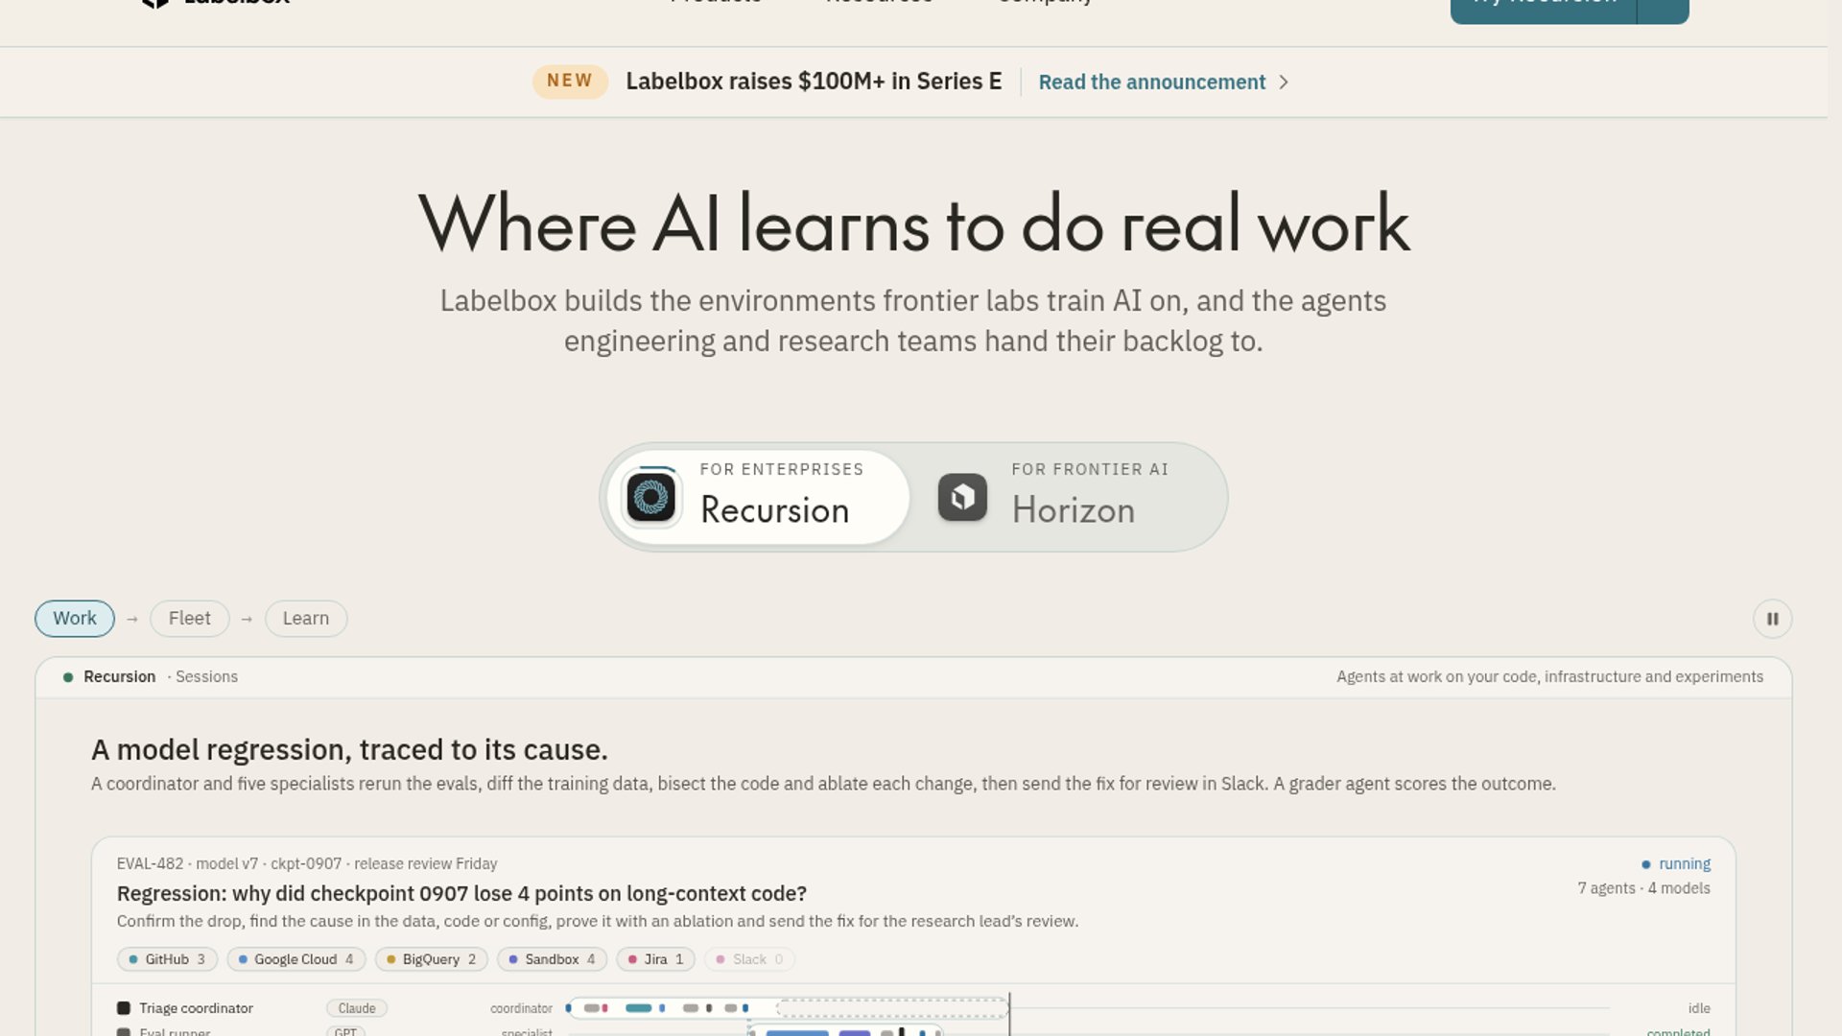1842x1036 pixels.
Task: Click the running status indicator
Action: 1676,864
